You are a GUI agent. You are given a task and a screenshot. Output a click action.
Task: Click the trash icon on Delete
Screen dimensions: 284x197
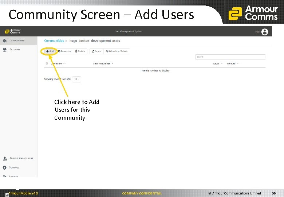click(x=76, y=51)
